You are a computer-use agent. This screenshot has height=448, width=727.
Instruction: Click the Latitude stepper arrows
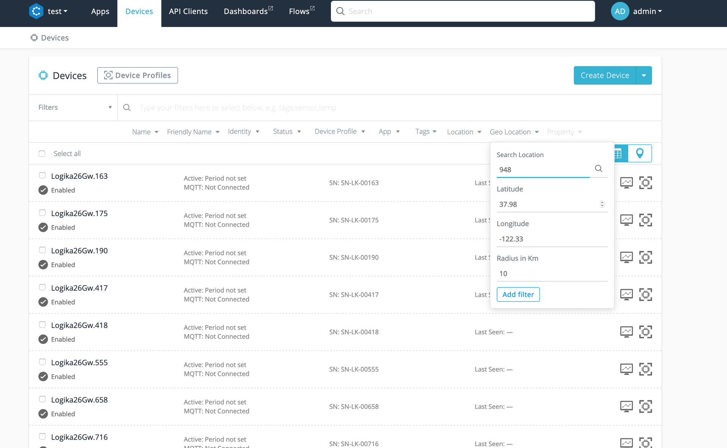coord(602,204)
